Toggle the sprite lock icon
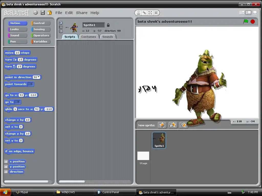262x196 pixels. (x=108, y=25)
